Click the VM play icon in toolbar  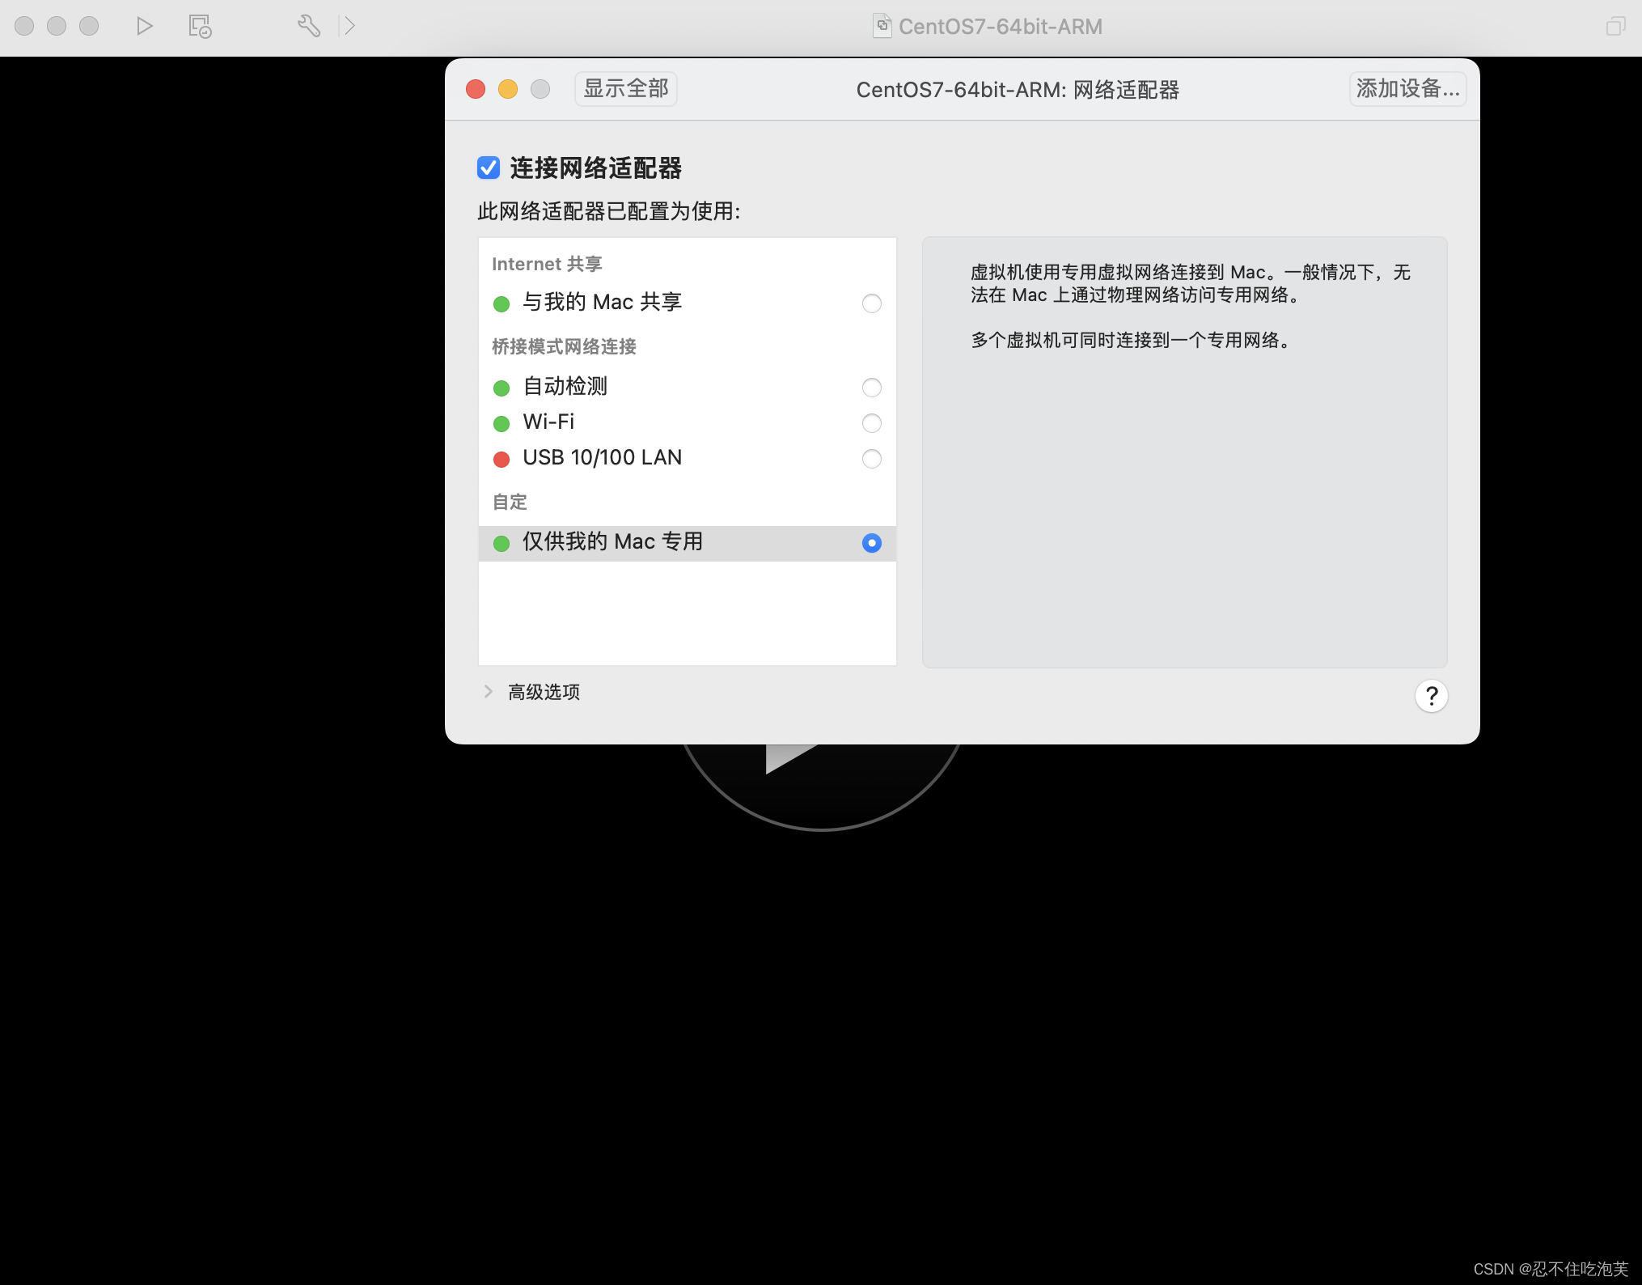[x=145, y=26]
